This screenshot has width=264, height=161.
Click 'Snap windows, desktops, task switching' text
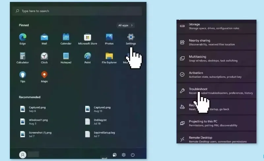213,61
